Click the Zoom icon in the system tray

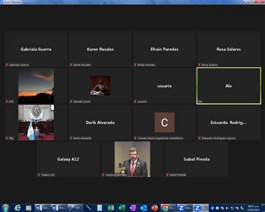pyautogui.click(x=212, y=208)
